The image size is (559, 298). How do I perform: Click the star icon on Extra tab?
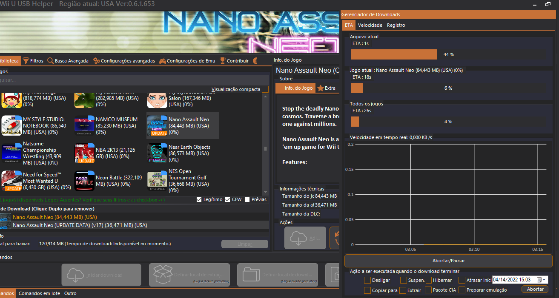(x=320, y=88)
